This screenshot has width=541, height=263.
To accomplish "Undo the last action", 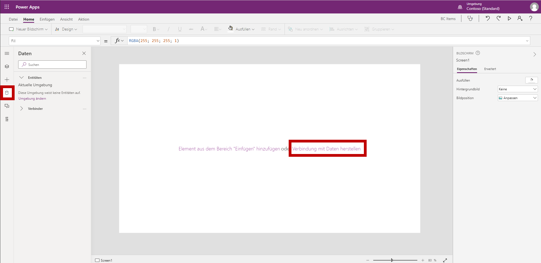I will [488, 18].
